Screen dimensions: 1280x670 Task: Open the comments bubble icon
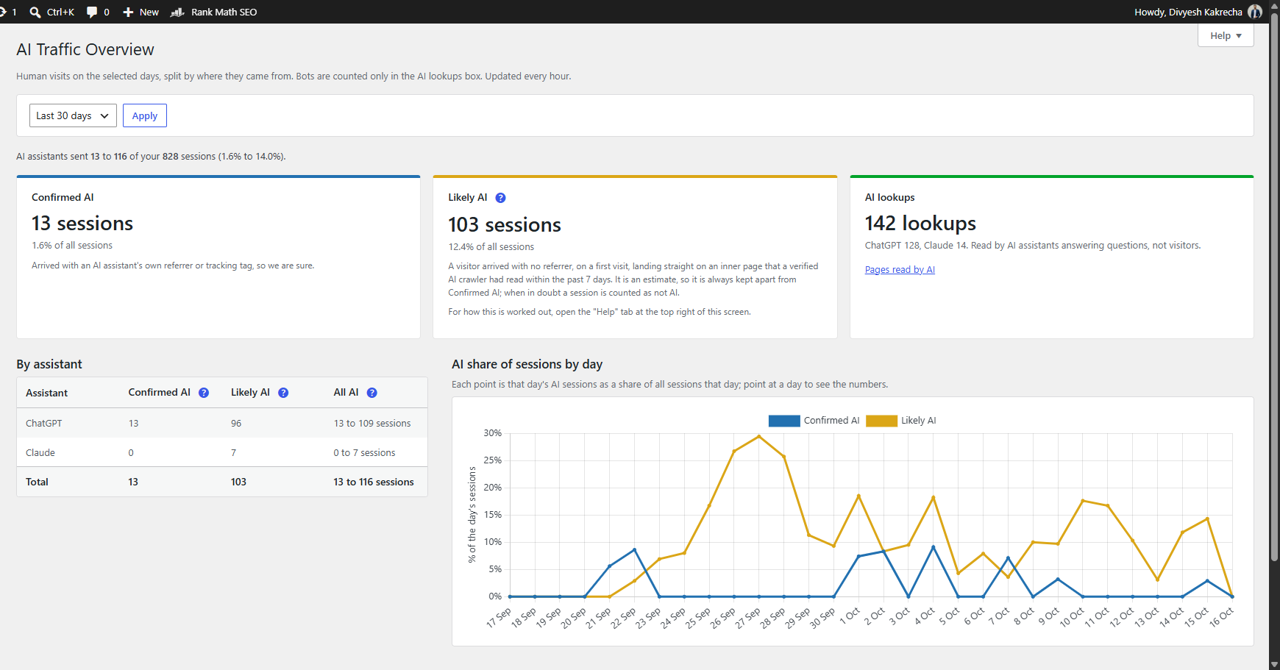click(92, 12)
